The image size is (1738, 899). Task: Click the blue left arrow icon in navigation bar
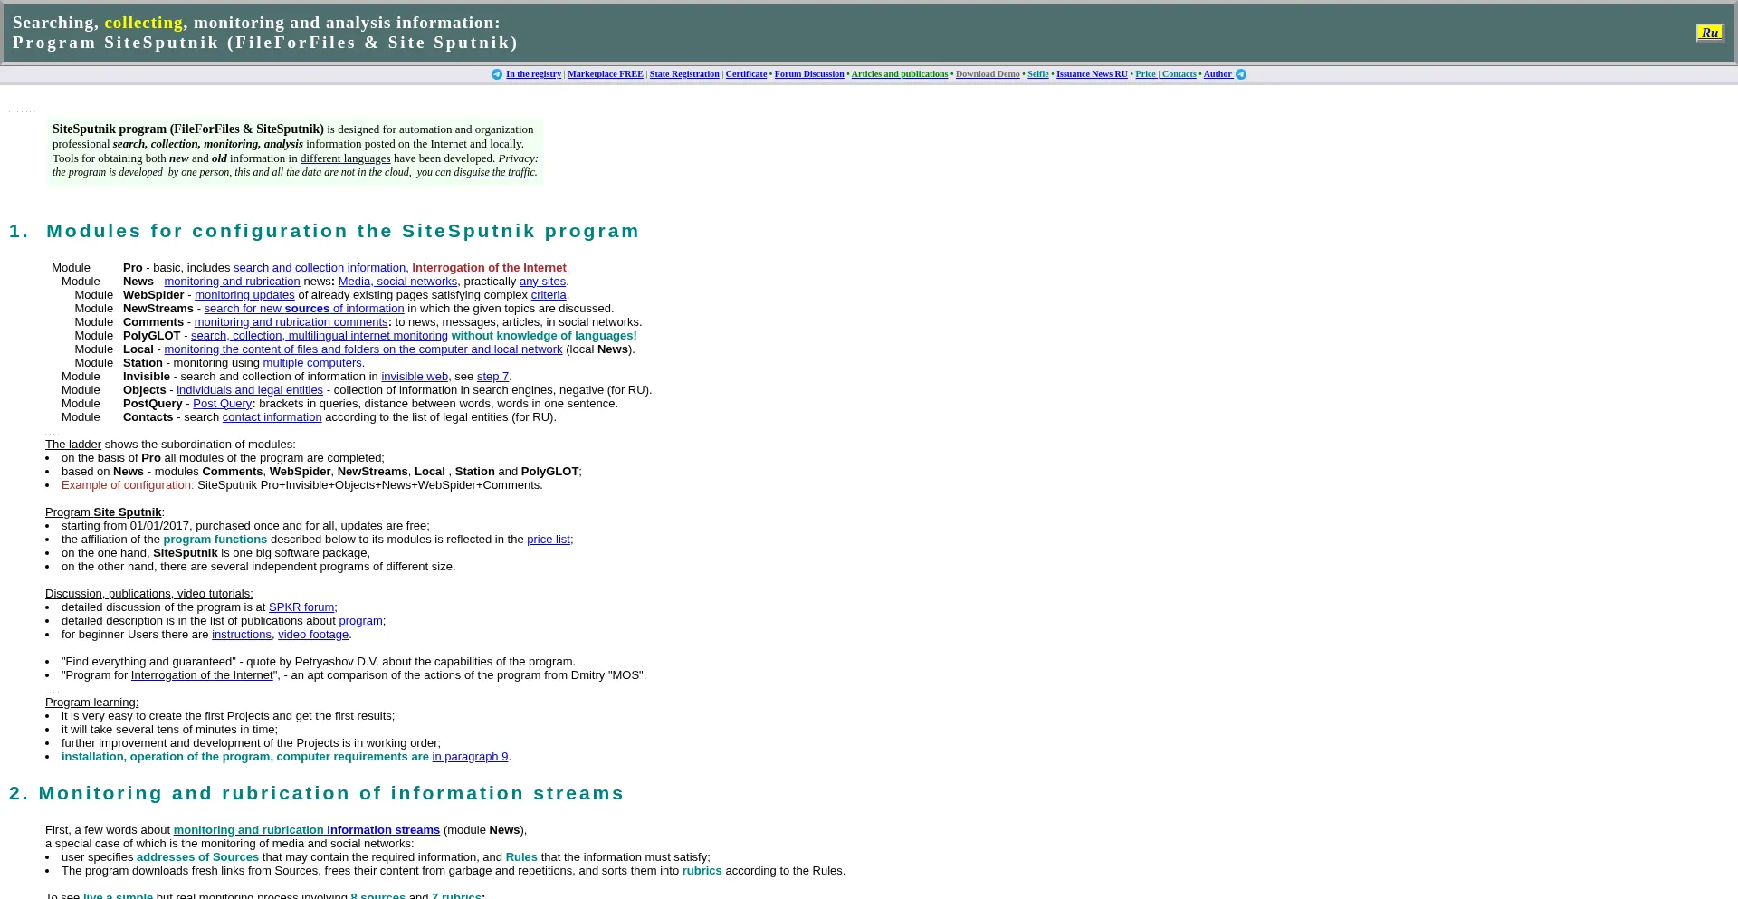(x=497, y=74)
